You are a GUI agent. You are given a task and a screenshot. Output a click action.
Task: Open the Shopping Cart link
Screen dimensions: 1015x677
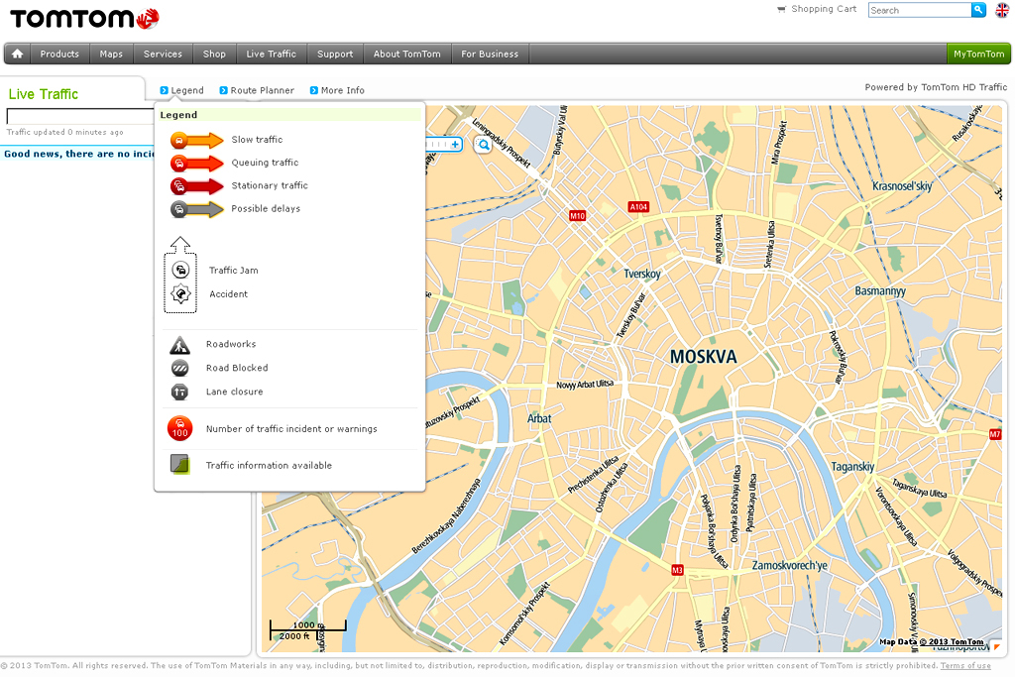(824, 9)
